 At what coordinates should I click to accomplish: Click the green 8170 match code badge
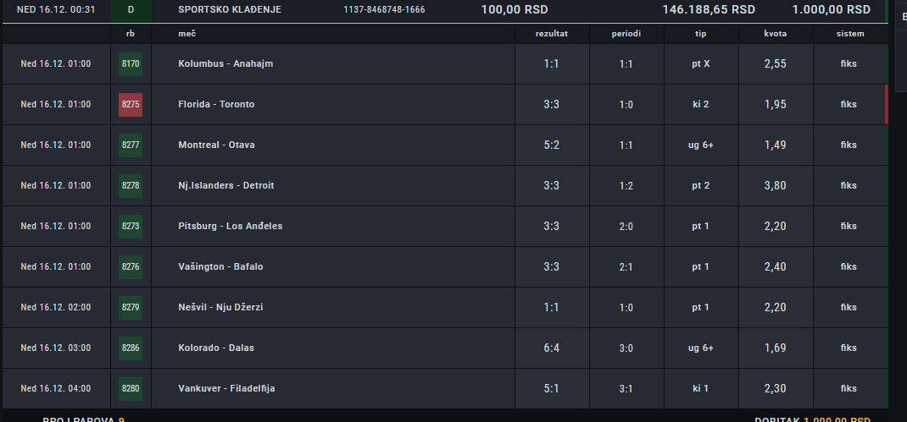[x=131, y=64]
